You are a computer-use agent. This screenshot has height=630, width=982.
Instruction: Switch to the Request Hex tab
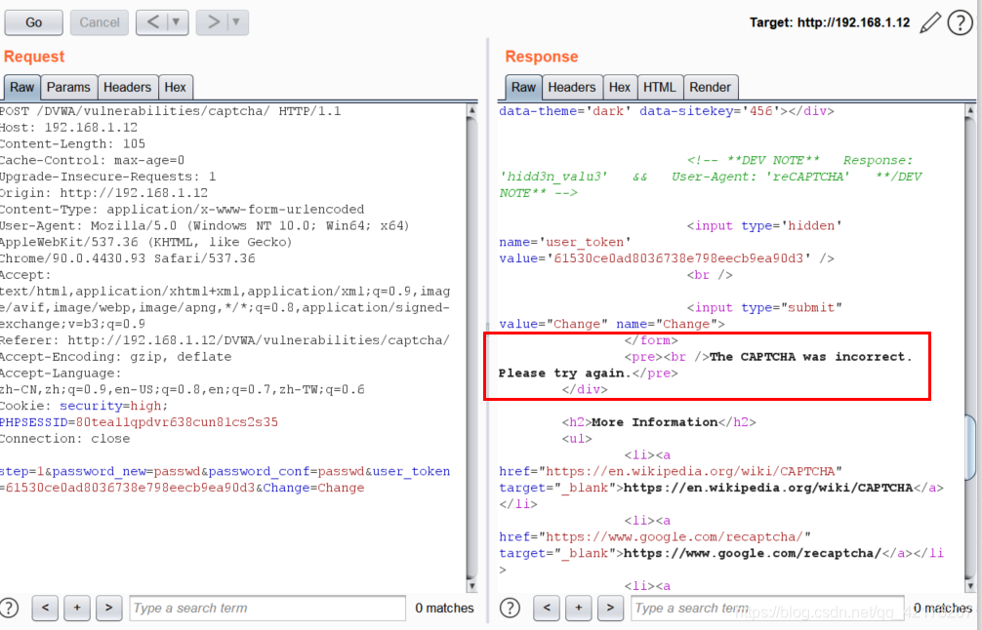176,88
